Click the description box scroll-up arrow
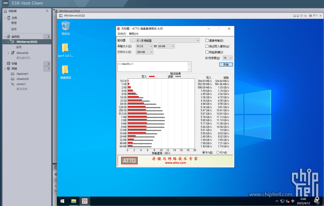The width and height of the screenshot is (324, 206). pyautogui.click(x=189, y=64)
